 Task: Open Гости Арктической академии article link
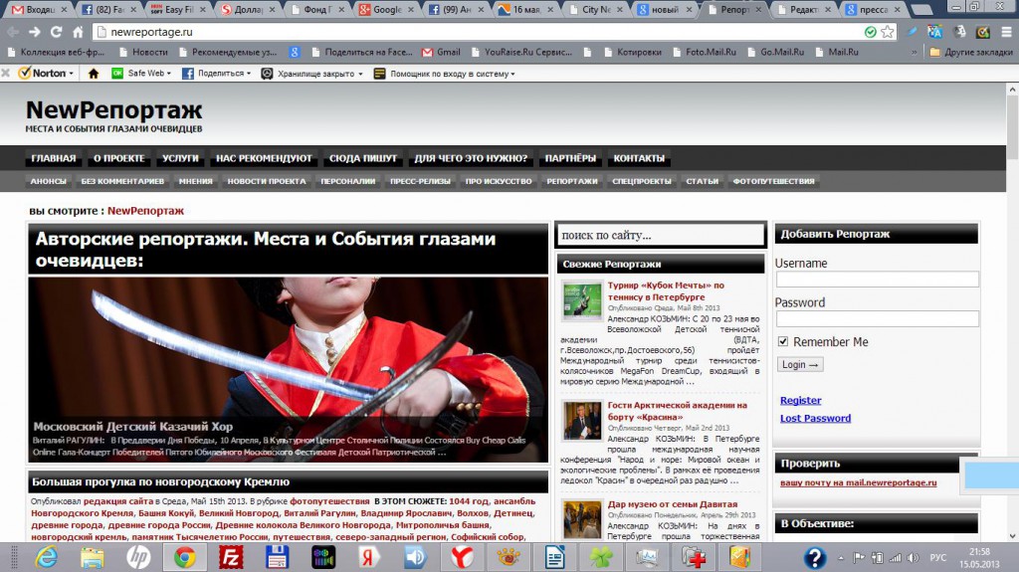[x=677, y=411]
